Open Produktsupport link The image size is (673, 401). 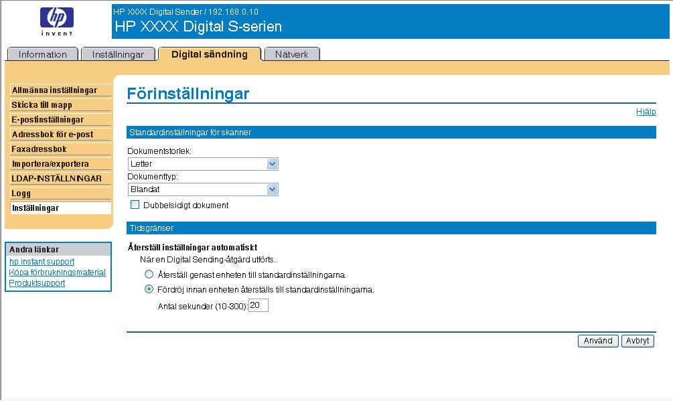[x=37, y=283]
